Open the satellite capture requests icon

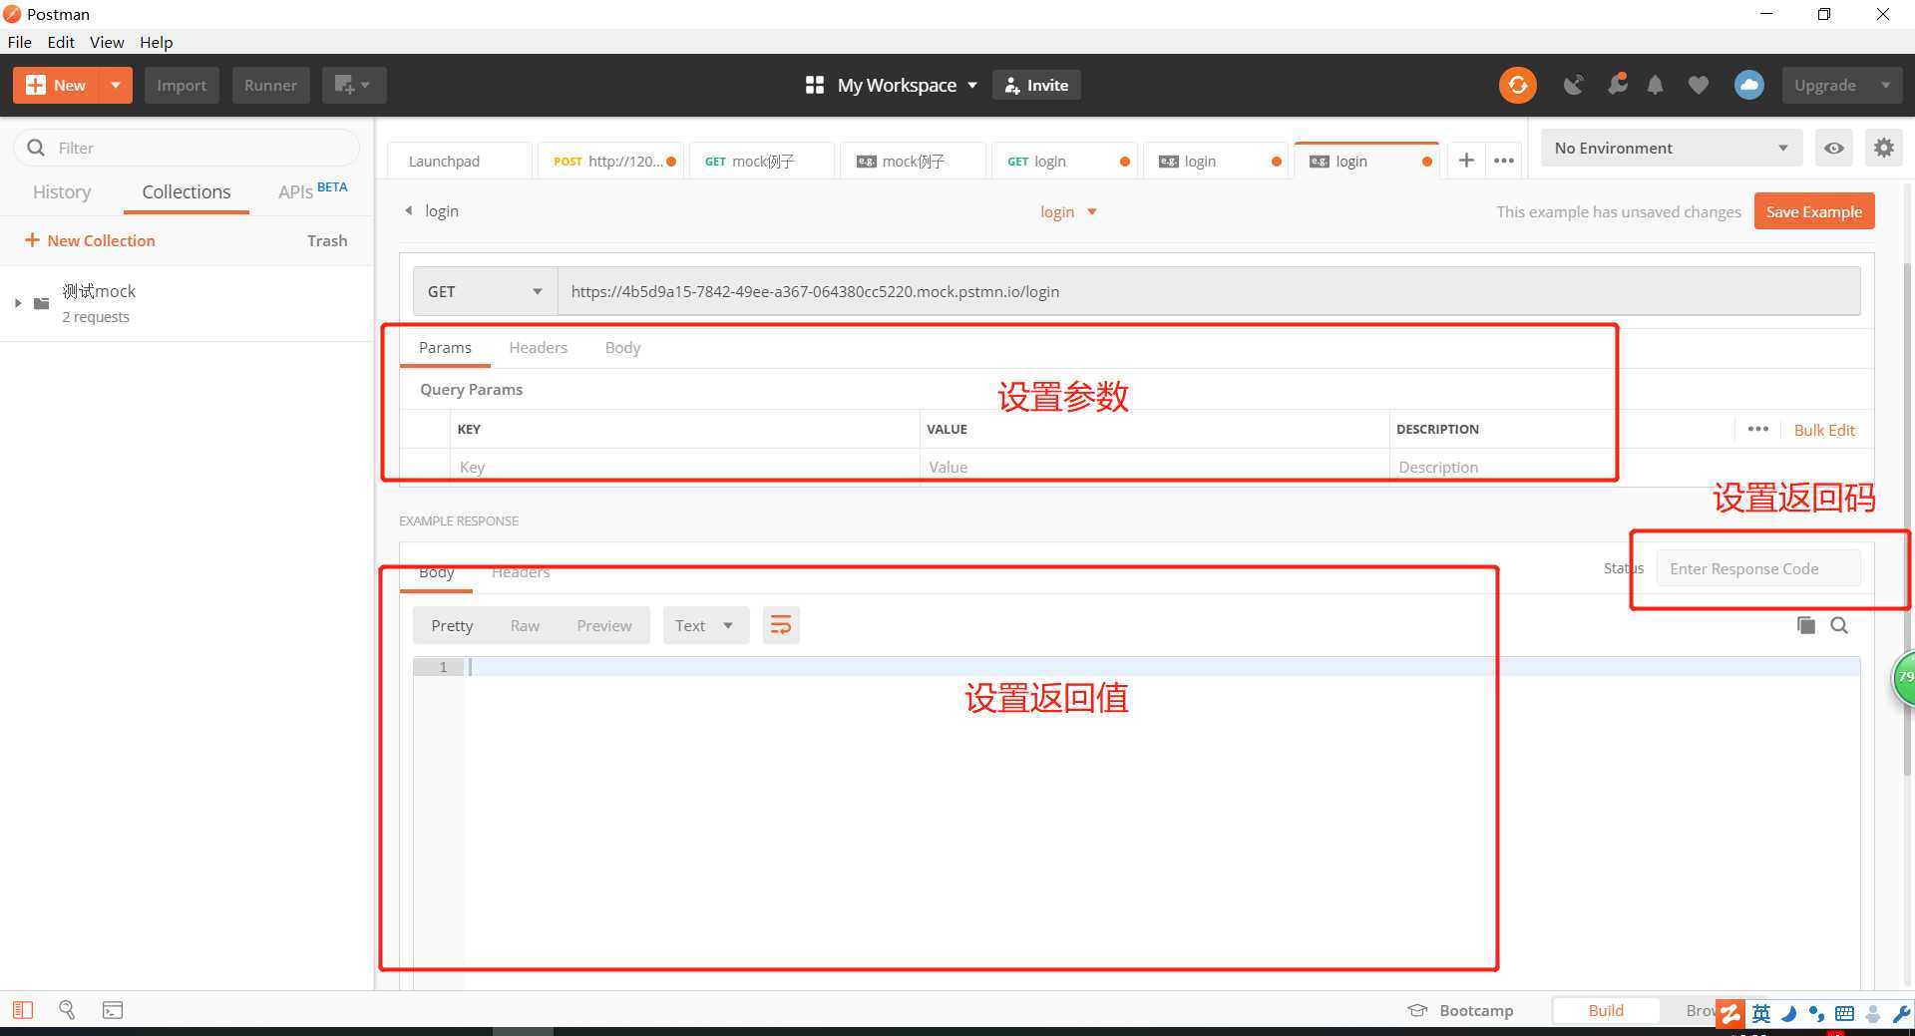(x=1573, y=85)
